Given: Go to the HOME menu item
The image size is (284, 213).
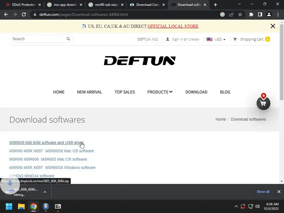Looking at the screenshot, I should (x=59, y=92).
